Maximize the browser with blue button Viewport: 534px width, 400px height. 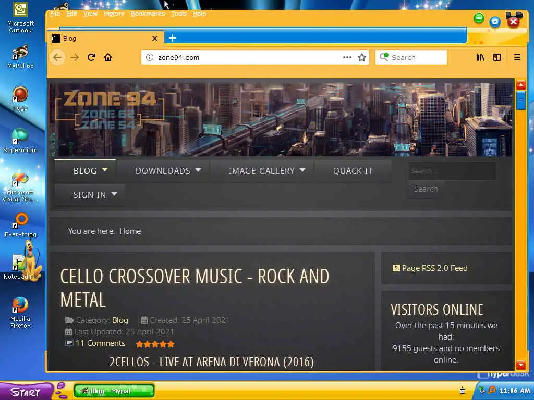tap(495, 22)
